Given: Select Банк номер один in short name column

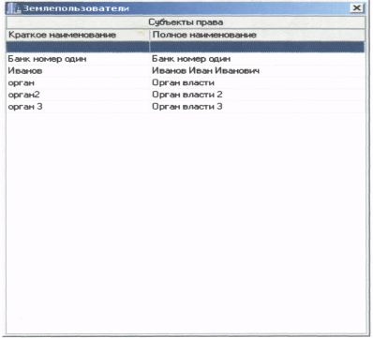Looking at the screenshot, I should coord(78,59).
